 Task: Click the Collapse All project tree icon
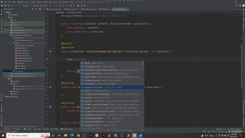click(36, 9)
